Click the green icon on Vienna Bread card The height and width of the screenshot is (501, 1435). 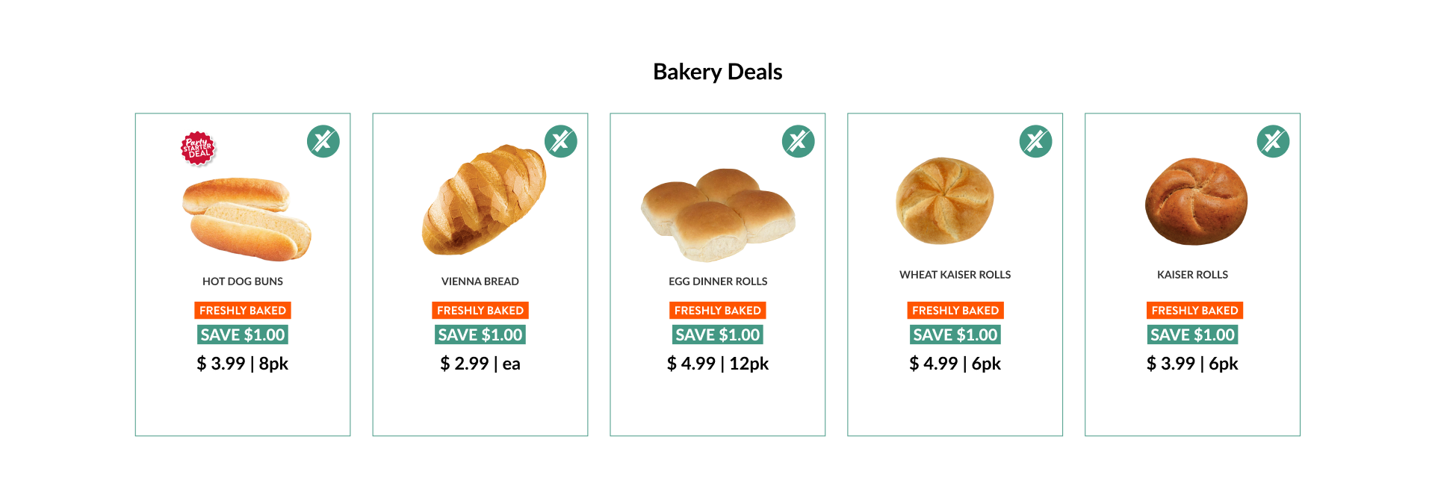coord(561,141)
